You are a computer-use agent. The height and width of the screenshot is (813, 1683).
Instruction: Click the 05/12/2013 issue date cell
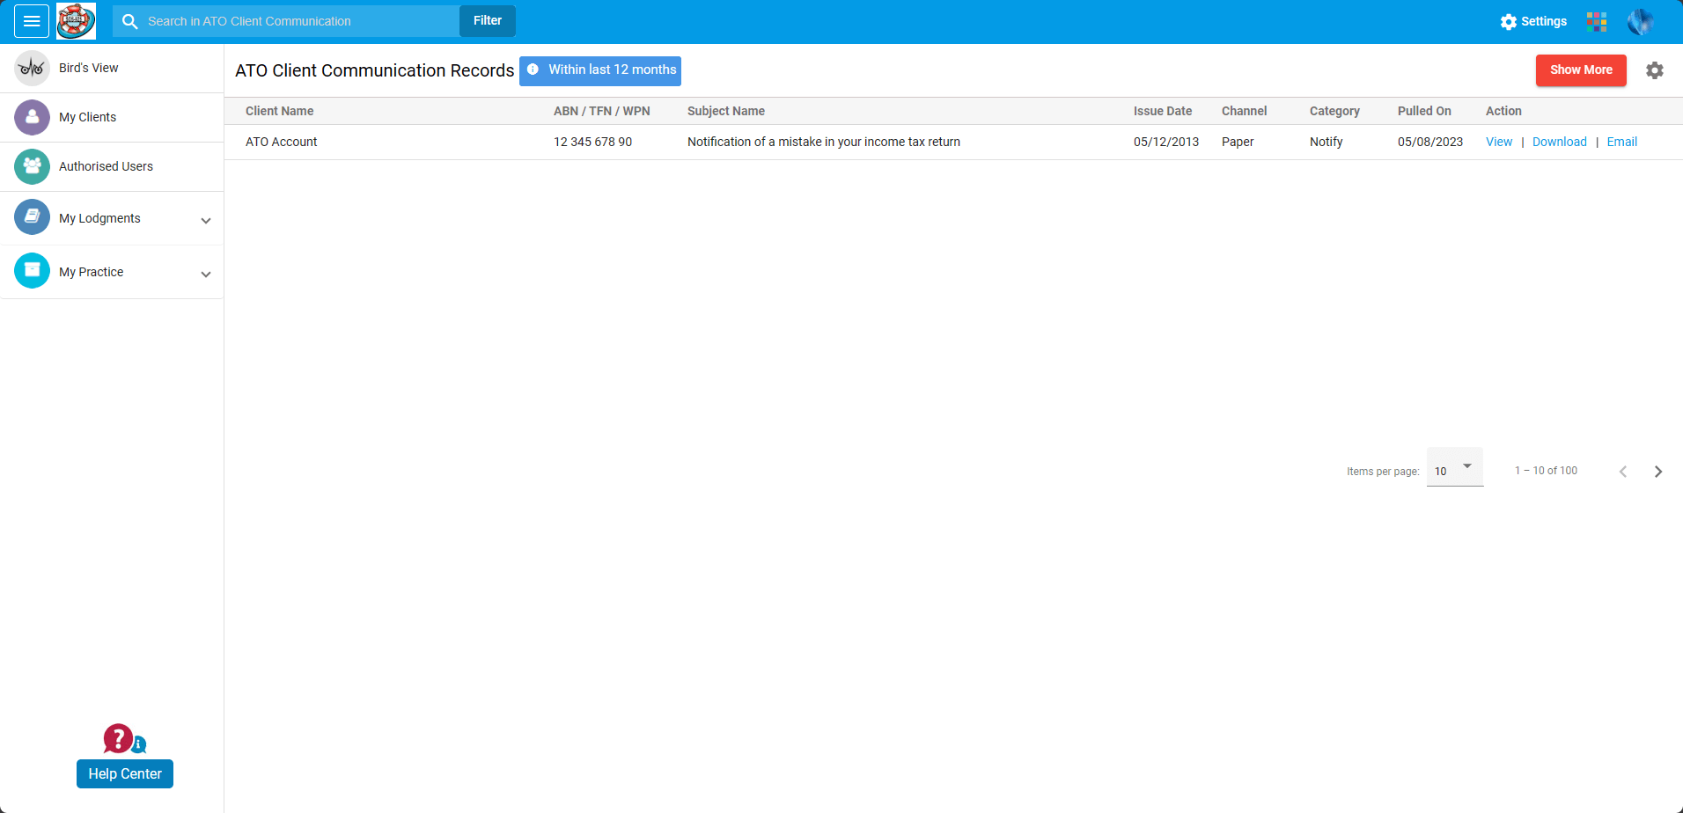pyautogui.click(x=1166, y=142)
